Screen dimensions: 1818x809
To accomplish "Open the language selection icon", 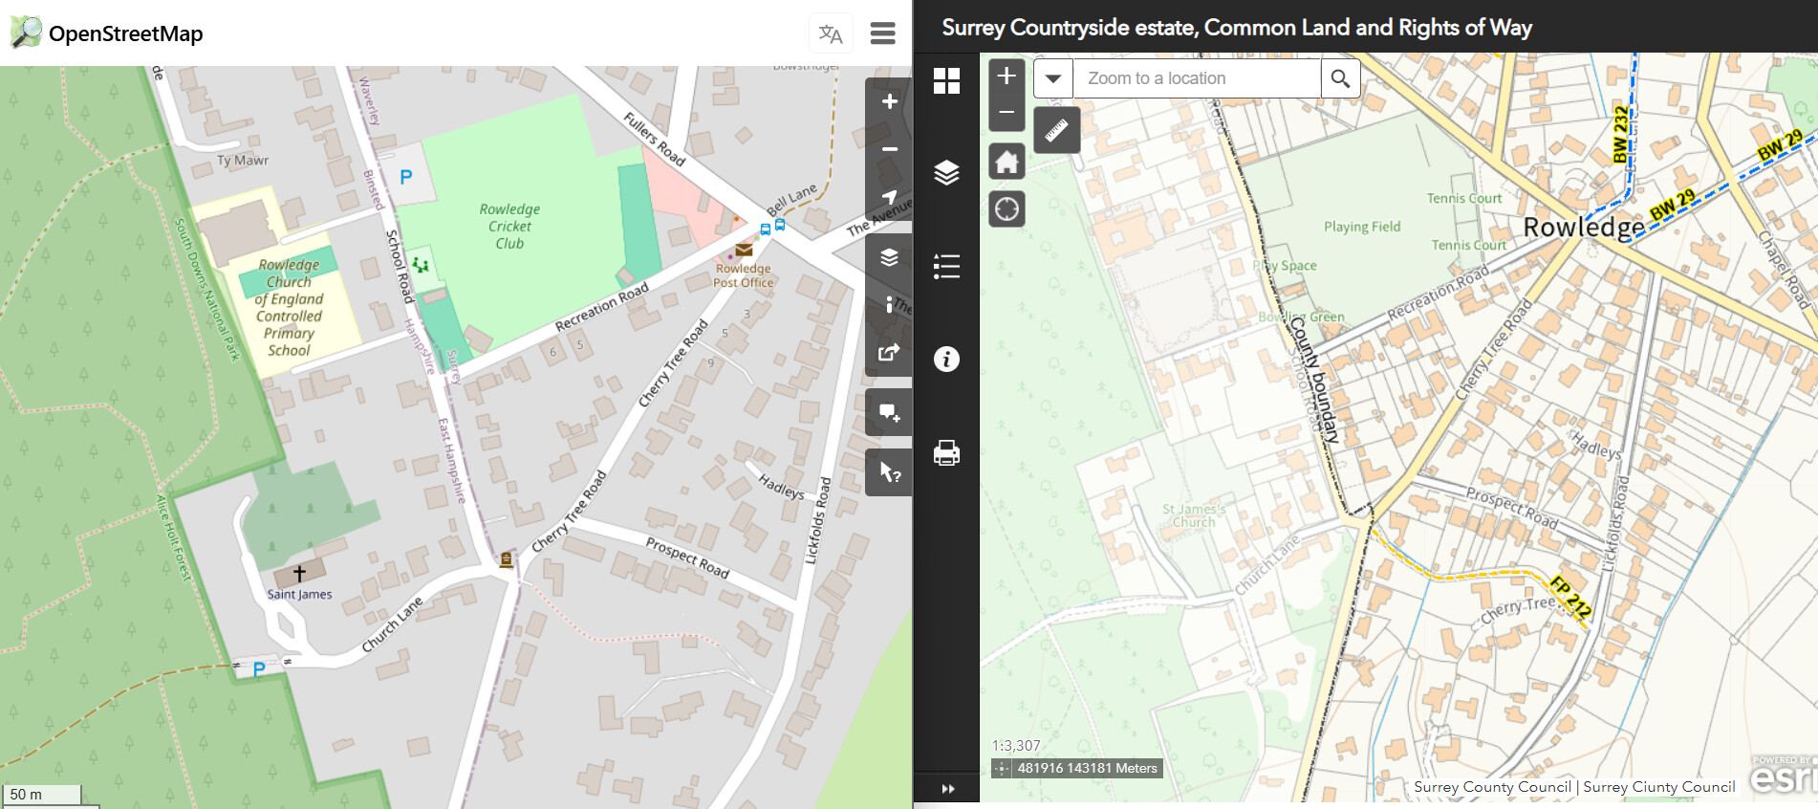I will [x=831, y=33].
